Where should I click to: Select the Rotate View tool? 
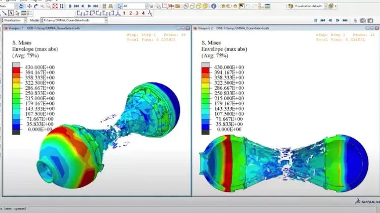[36, 6]
